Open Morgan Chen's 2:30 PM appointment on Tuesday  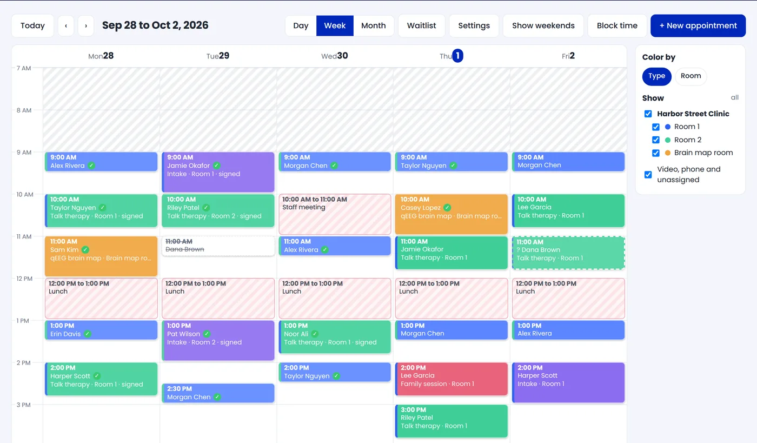[218, 393]
